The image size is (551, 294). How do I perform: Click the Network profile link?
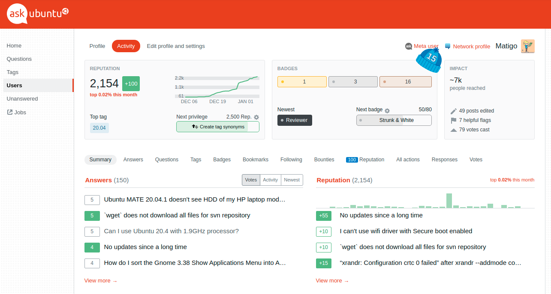472,46
